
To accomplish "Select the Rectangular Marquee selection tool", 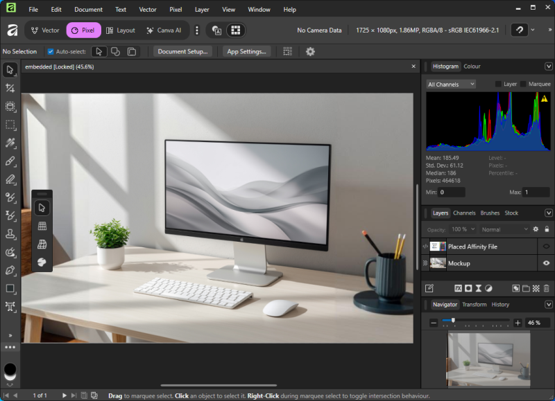I will click(x=10, y=125).
